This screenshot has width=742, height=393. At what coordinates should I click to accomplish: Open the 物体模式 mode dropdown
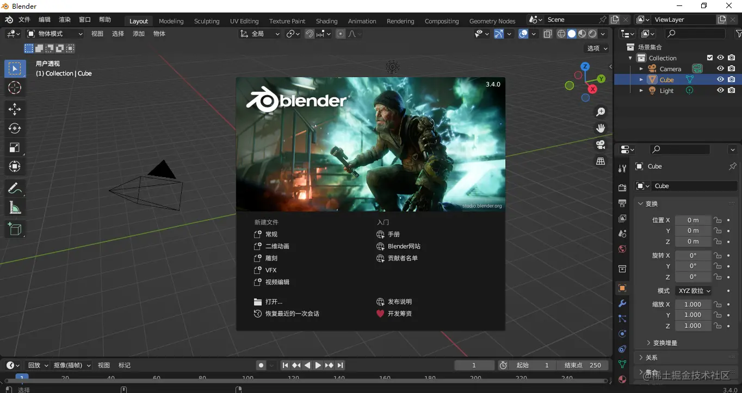55,34
